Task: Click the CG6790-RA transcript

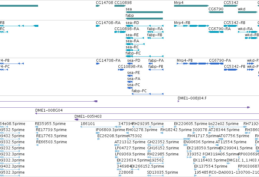Action: coord(216,32)
